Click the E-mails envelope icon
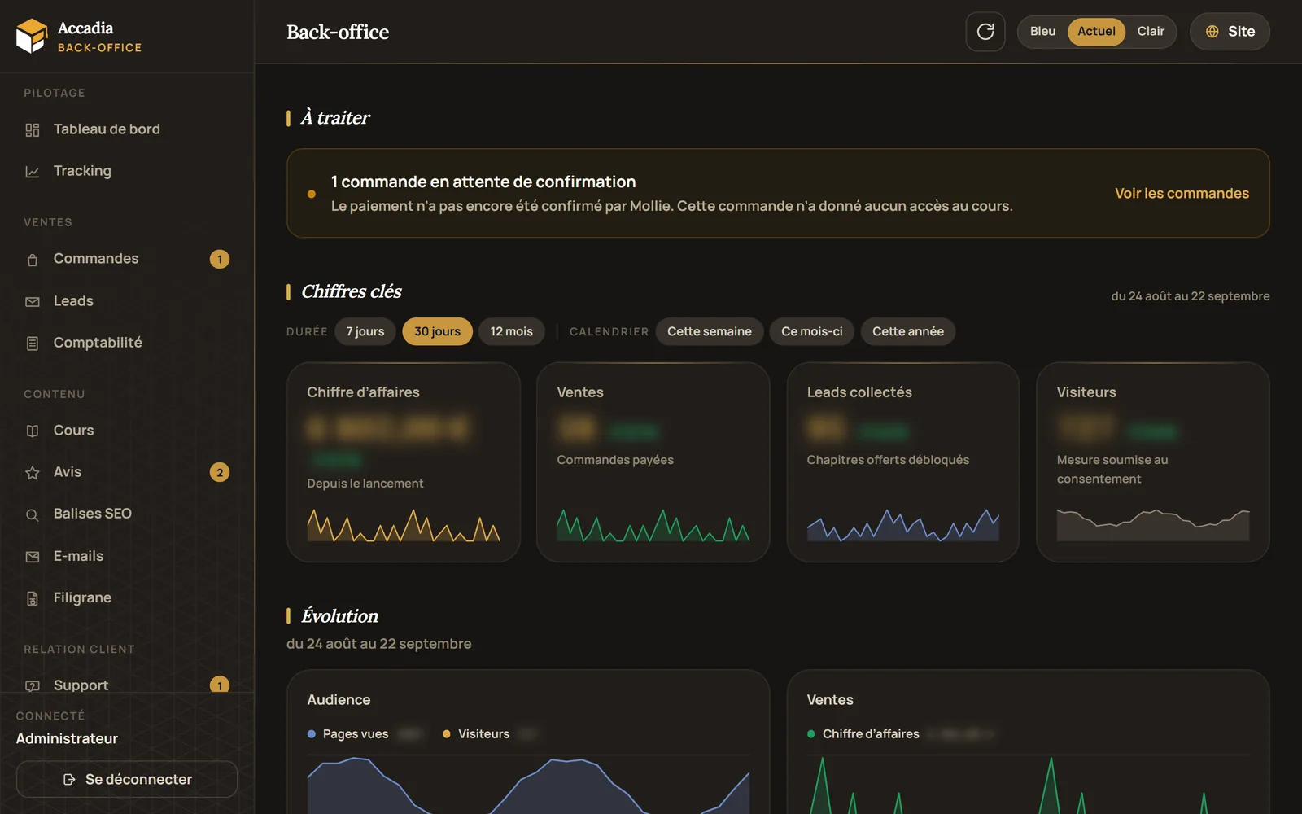Viewport: 1302px width, 814px height. point(33,557)
